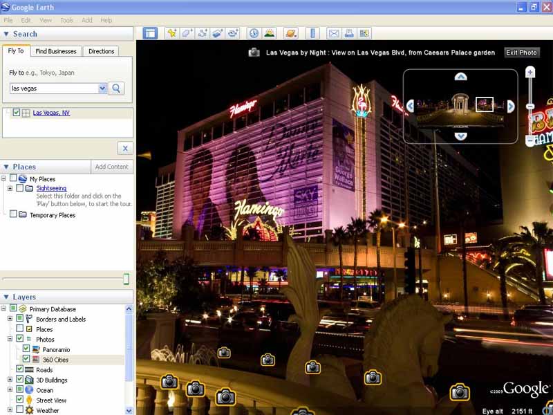Collapse the Search panel triangle
Image resolution: width=553 pixels, height=415 pixels.
click(x=6, y=34)
